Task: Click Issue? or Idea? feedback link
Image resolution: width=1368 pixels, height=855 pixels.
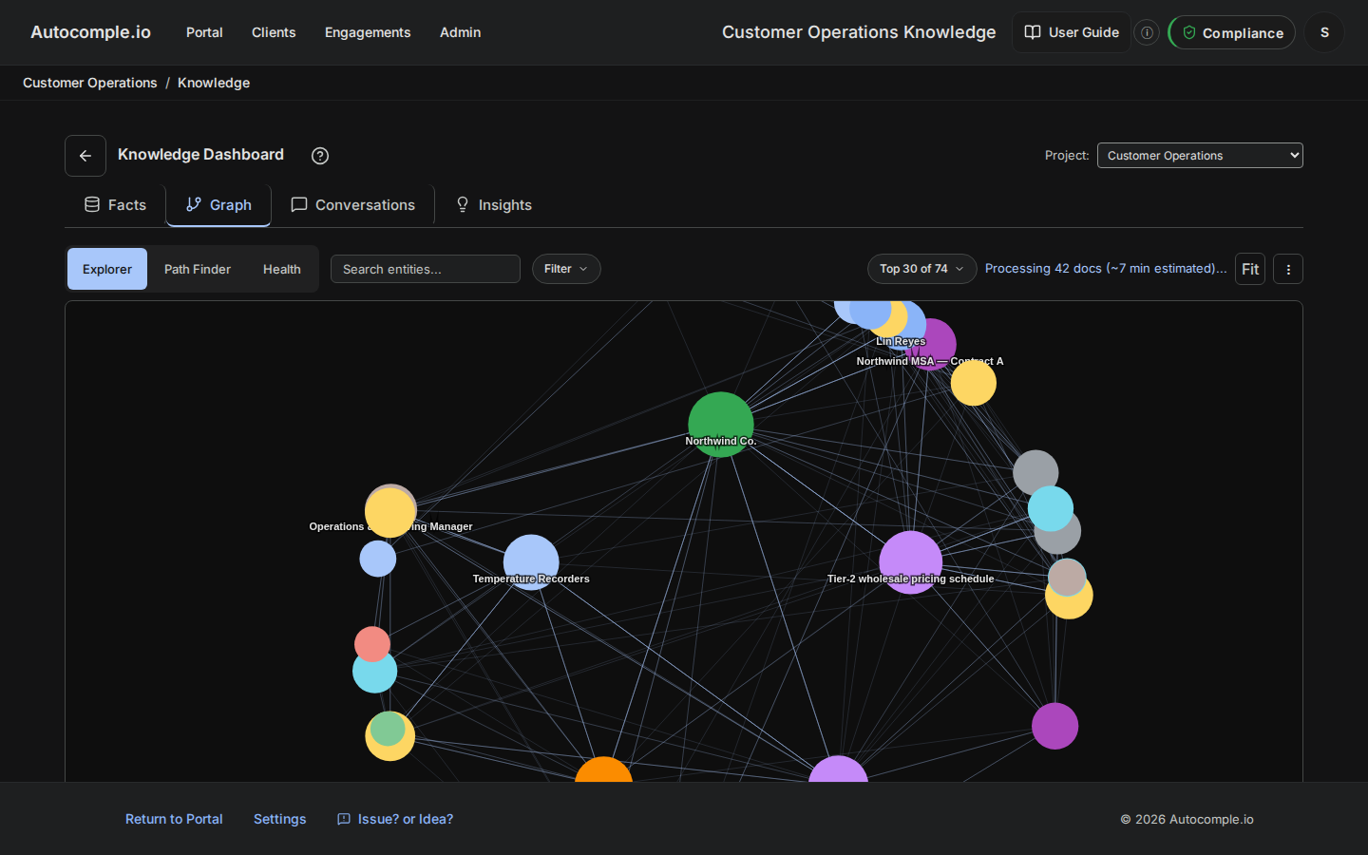Action: point(395,819)
